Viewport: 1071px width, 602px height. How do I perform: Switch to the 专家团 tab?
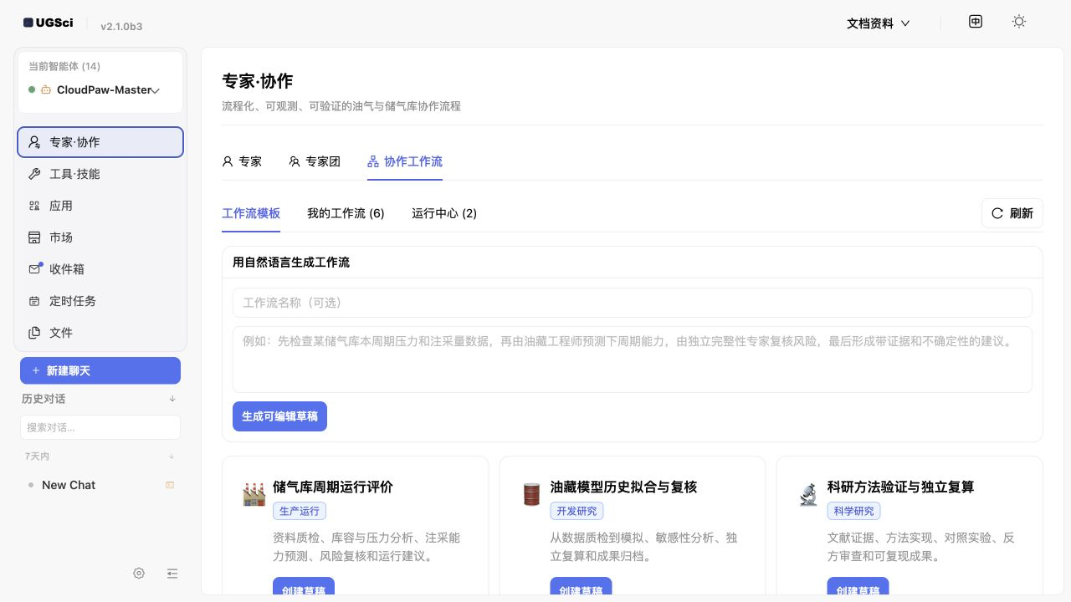pos(315,161)
